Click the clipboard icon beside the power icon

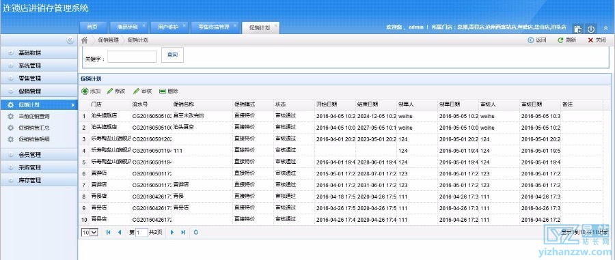click(x=577, y=29)
